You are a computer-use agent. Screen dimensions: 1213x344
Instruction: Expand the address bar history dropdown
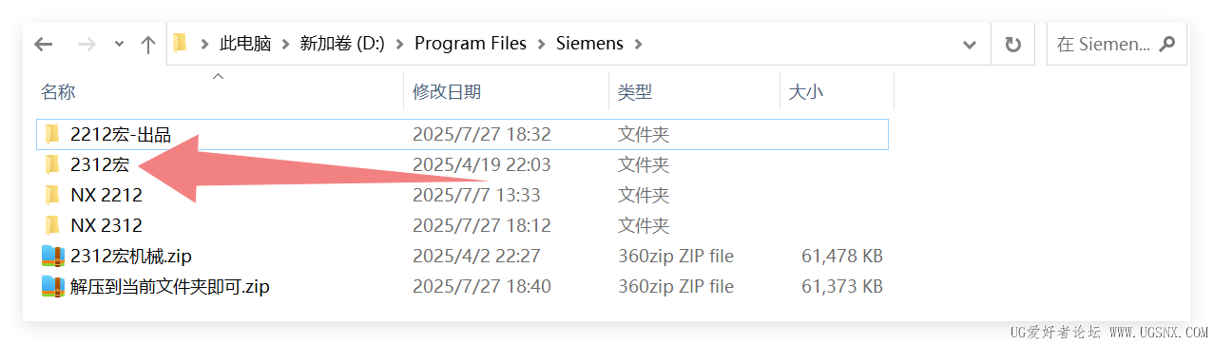970,44
